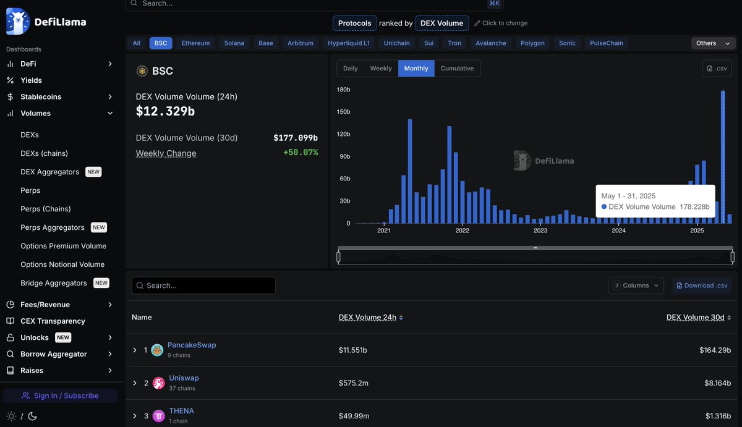Click the left handle of chart range slider

pos(338,257)
